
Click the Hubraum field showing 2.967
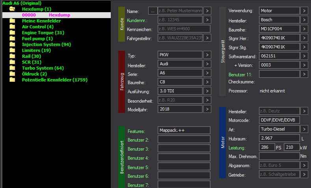[x=279, y=138]
